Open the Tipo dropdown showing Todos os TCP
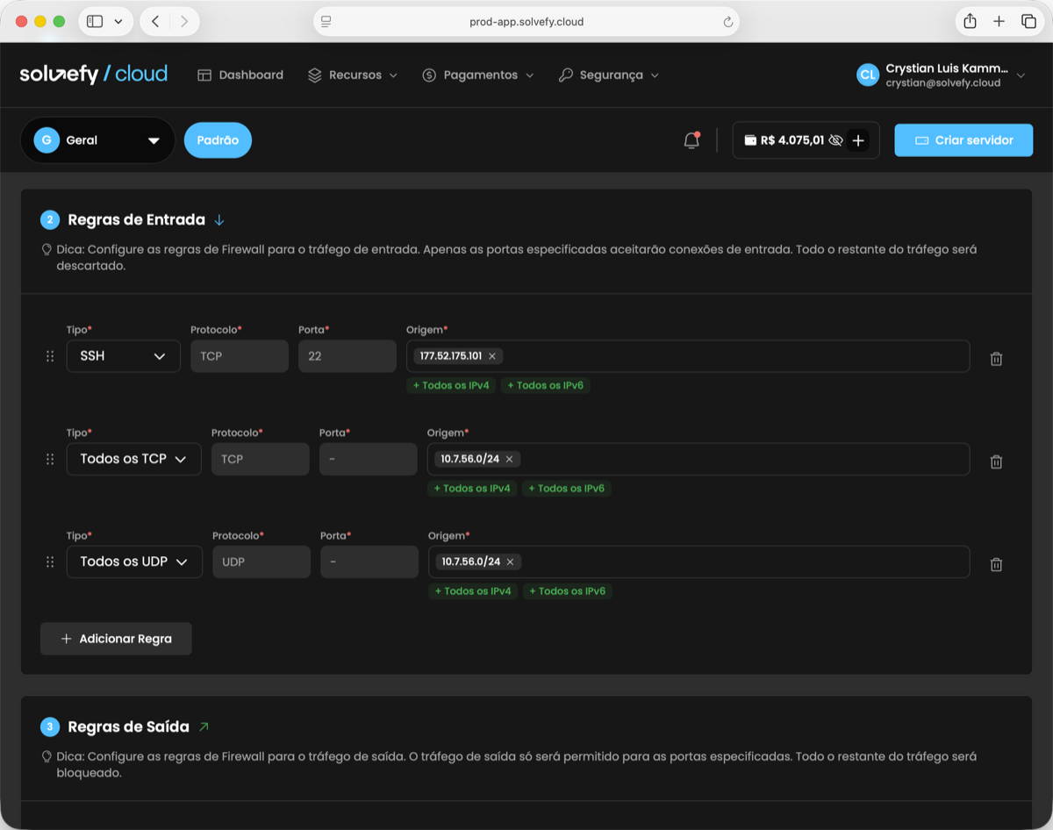 [133, 459]
